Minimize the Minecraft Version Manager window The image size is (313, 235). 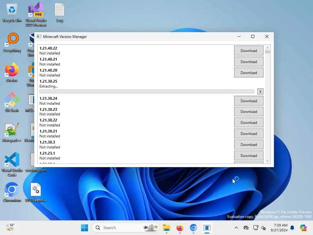tap(239, 37)
